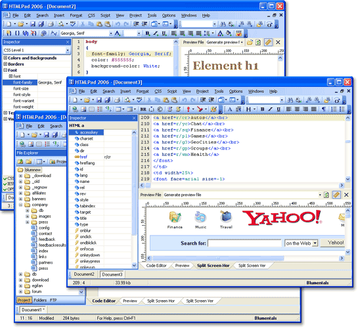Click Generate preview file in Document3
This screenshot has width=358, height=329.
183,195
